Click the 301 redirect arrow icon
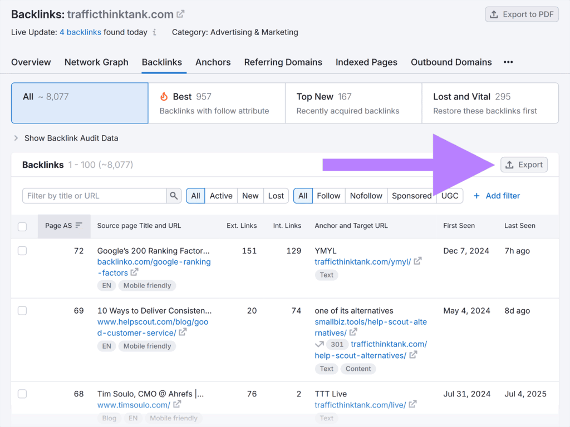Viewport: 570px width, 427px height. pyautogui.click(x=319, y=344)
